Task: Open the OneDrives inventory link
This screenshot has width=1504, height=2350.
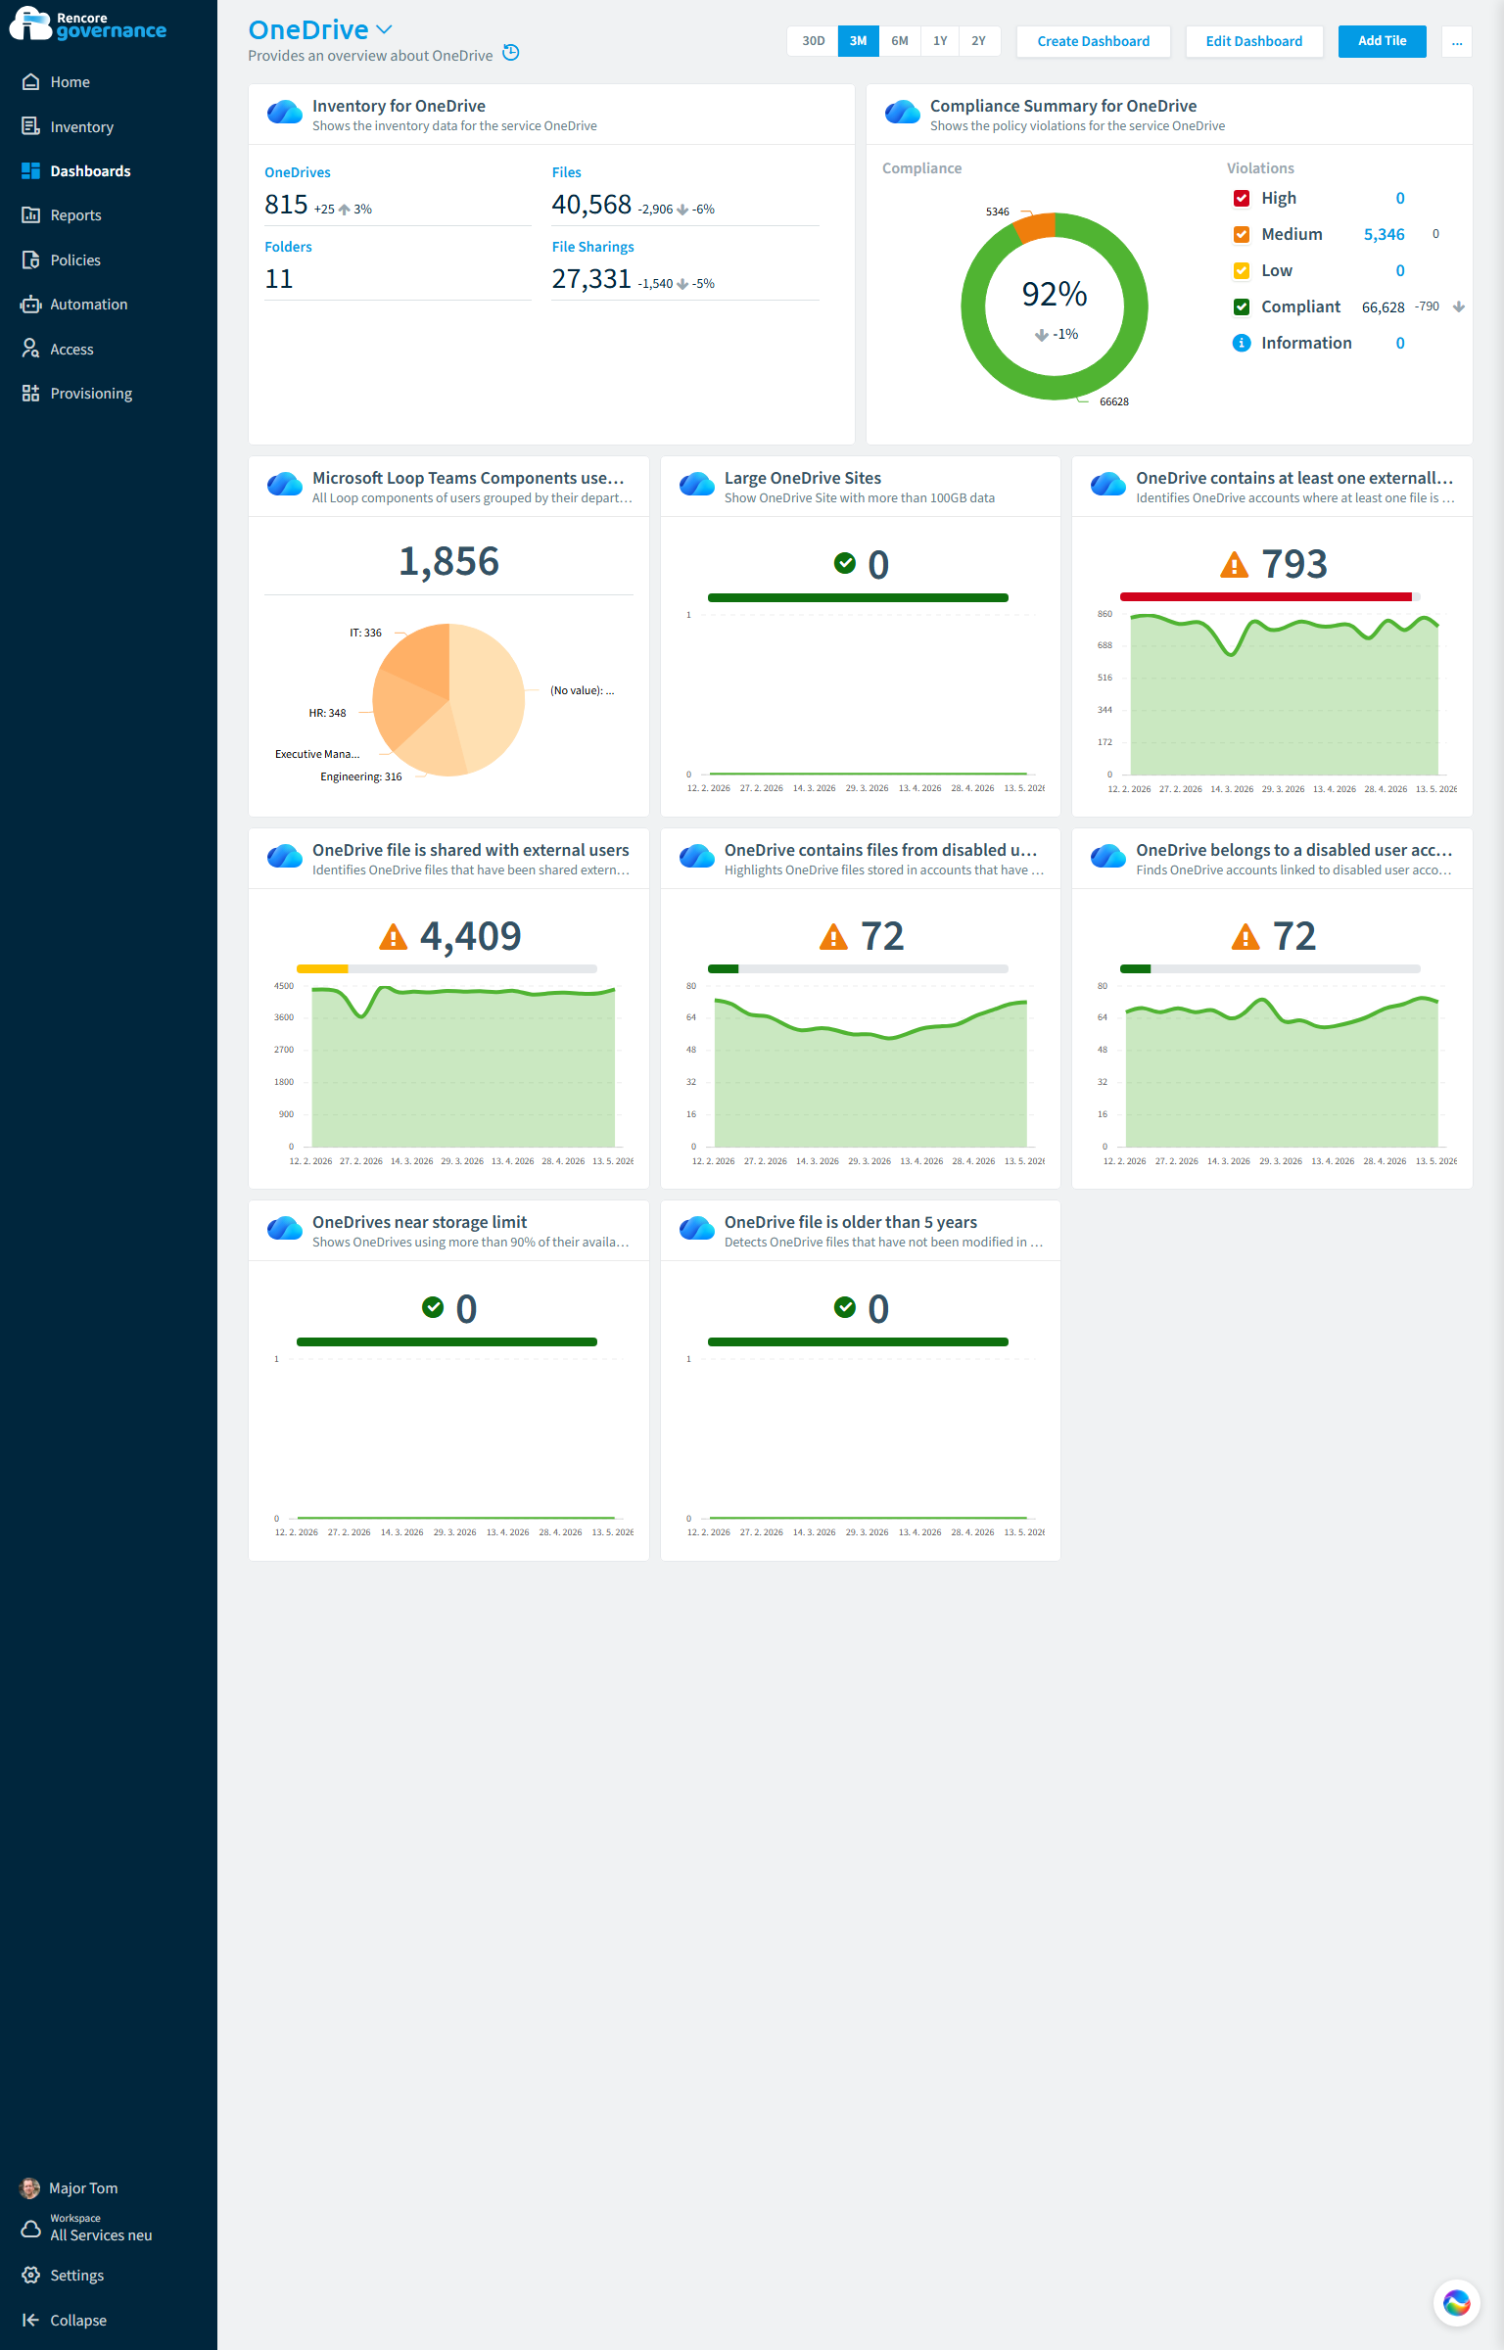Action: pos(298,172)
